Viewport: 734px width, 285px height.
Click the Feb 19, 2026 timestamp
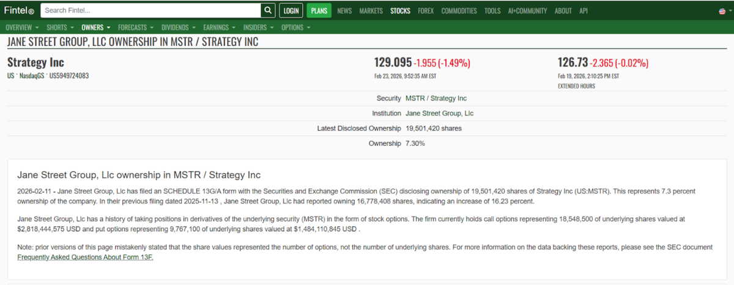click(x=588, y=76)
